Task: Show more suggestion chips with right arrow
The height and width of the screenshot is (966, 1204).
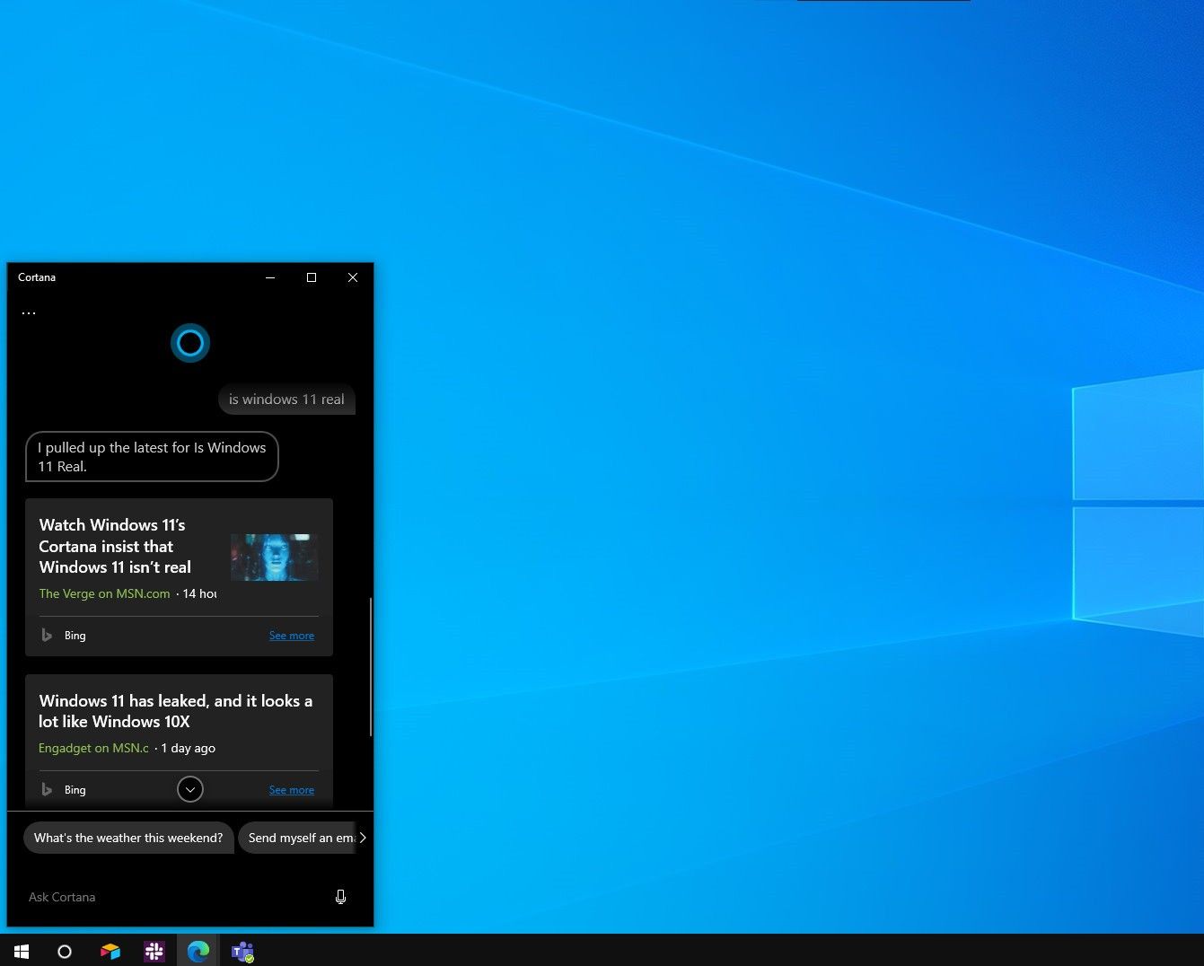Action: tap(363, 838)
